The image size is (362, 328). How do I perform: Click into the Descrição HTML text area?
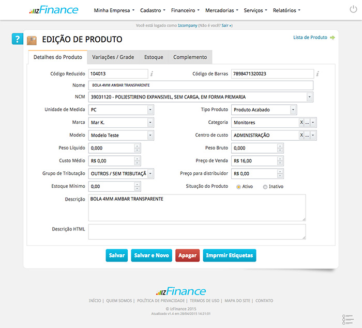point(197,232)
